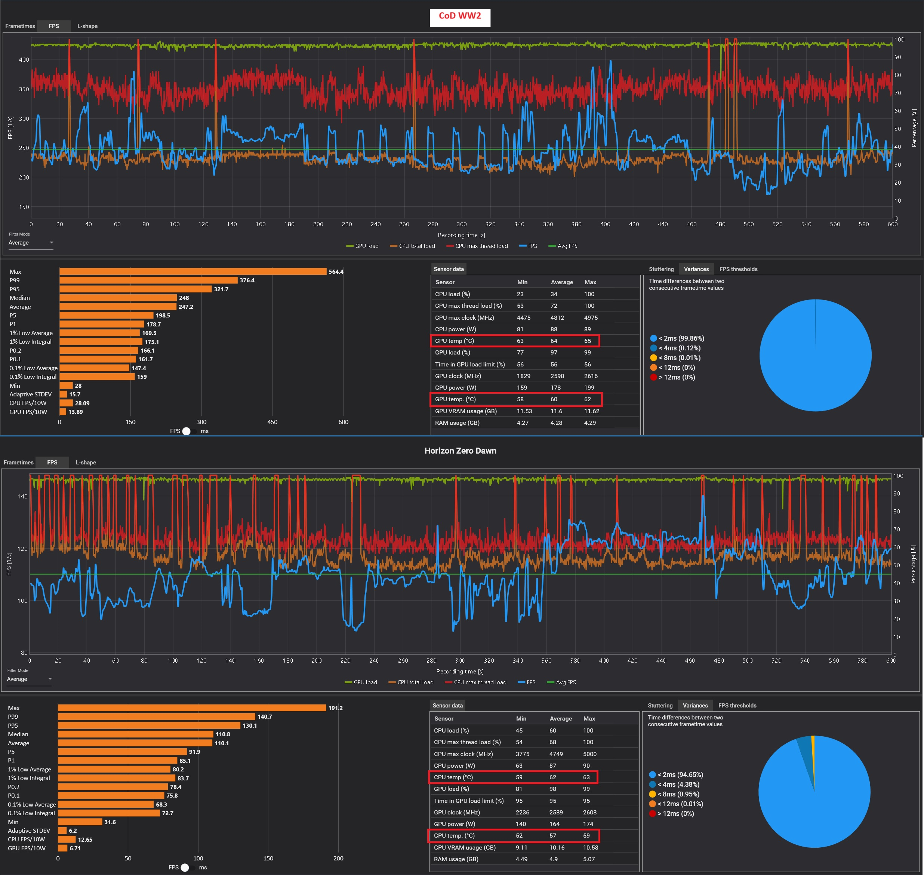Select Sensor data tab in top panel
The height and width of the screenshot is (875, 924).
coord(449,269)
